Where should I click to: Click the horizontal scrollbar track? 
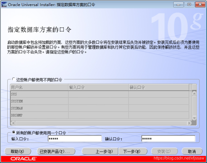coord(101,123)
